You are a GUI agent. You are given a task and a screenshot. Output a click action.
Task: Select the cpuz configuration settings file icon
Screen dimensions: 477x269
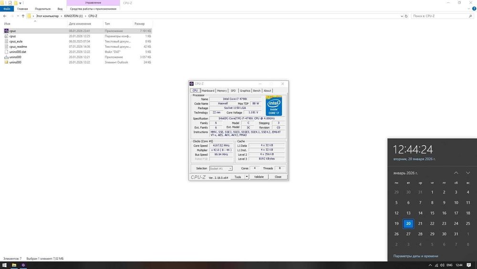point(6,36)
